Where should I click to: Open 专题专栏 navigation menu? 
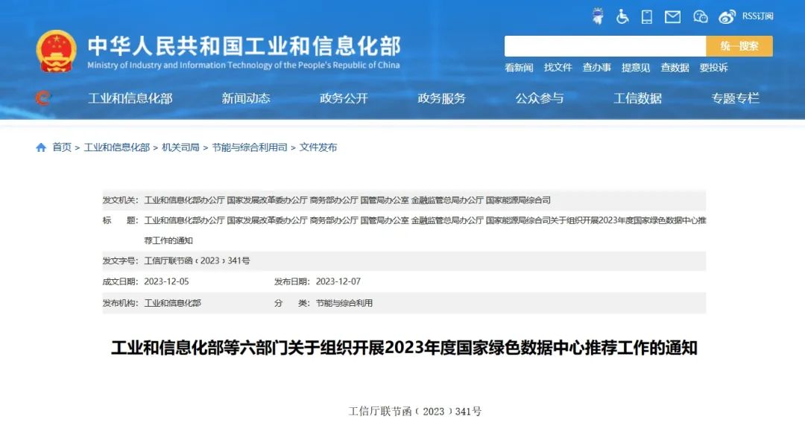tap(735, 98)
